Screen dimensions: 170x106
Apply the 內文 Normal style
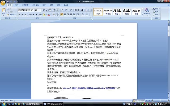pyautogui.click(x=98, y=12)
